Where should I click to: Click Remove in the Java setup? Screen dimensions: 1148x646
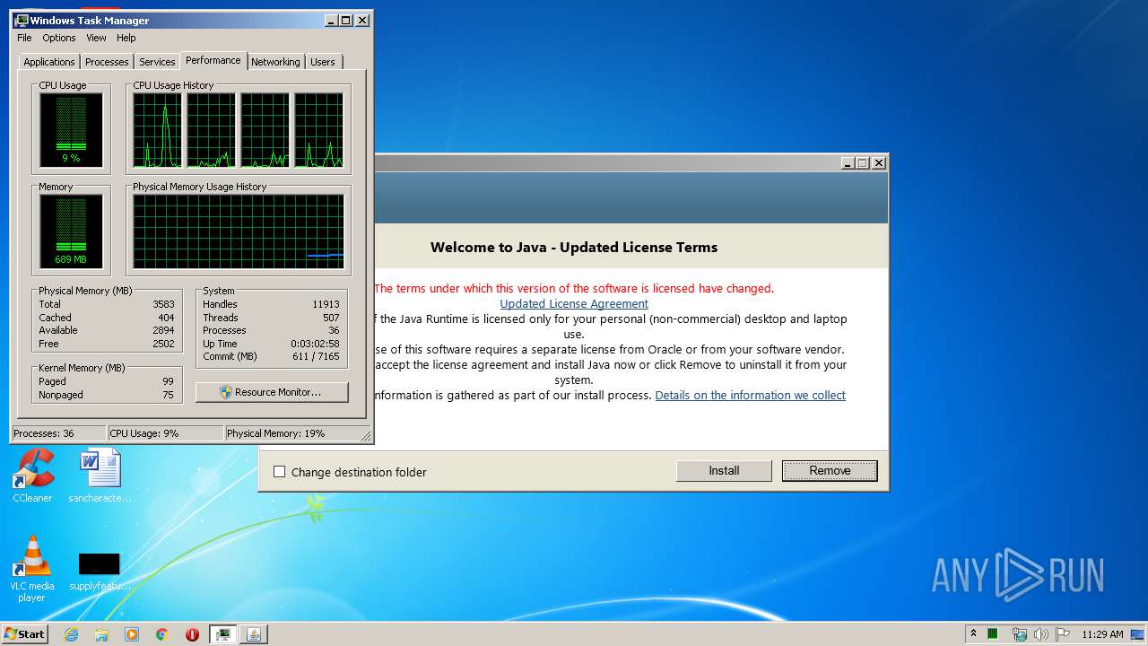click(x=830, y=470)
